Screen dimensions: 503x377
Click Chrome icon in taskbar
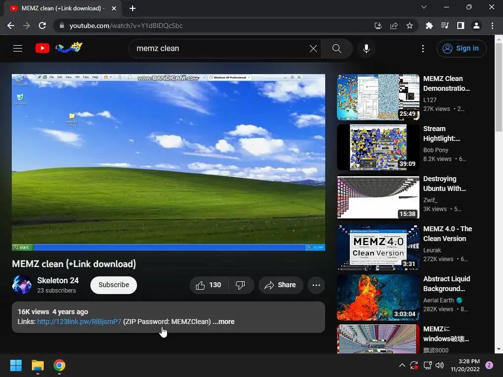59,365
